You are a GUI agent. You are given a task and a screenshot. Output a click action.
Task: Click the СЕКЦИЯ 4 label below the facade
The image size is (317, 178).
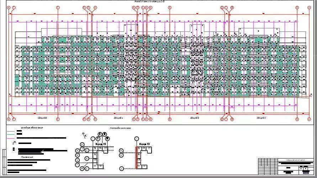point(118,117)
